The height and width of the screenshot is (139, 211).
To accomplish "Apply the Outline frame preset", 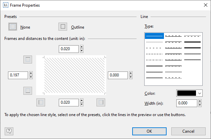I will coord(62,27).
